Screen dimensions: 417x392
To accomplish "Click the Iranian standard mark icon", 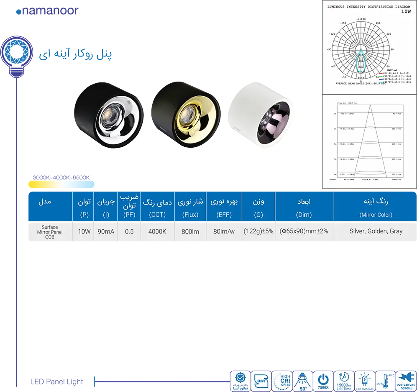I will [x=261, y=381].
